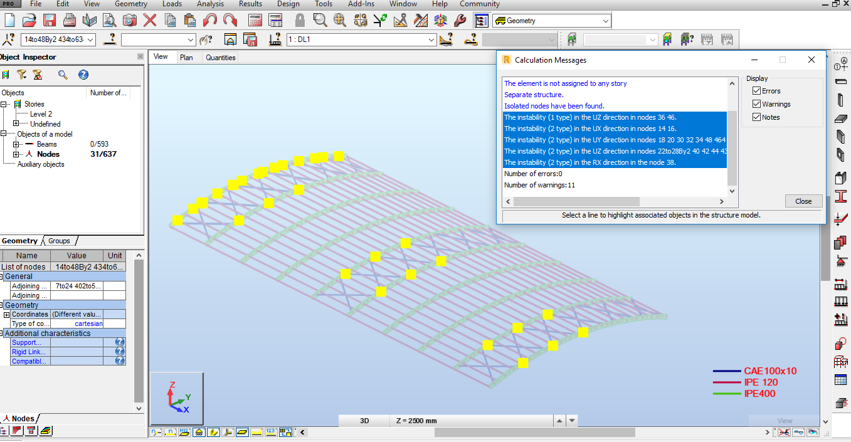Create a new project file
This screenshot has height=442, width=851.
point(10,20)
